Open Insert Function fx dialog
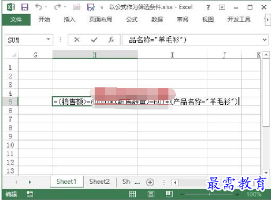271x200 pixels. [x=111, y=40]
